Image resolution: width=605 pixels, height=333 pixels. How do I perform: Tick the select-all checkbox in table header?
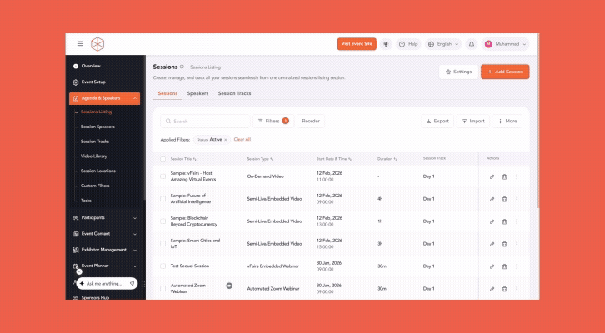[163, 158]
